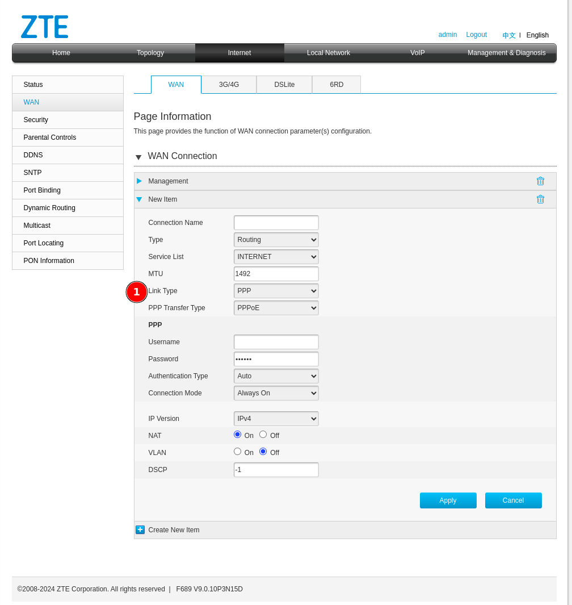Click the Connection Name input field
This screenshot has height=605, width=572.
pyautogui.click(x=276, y=223)
